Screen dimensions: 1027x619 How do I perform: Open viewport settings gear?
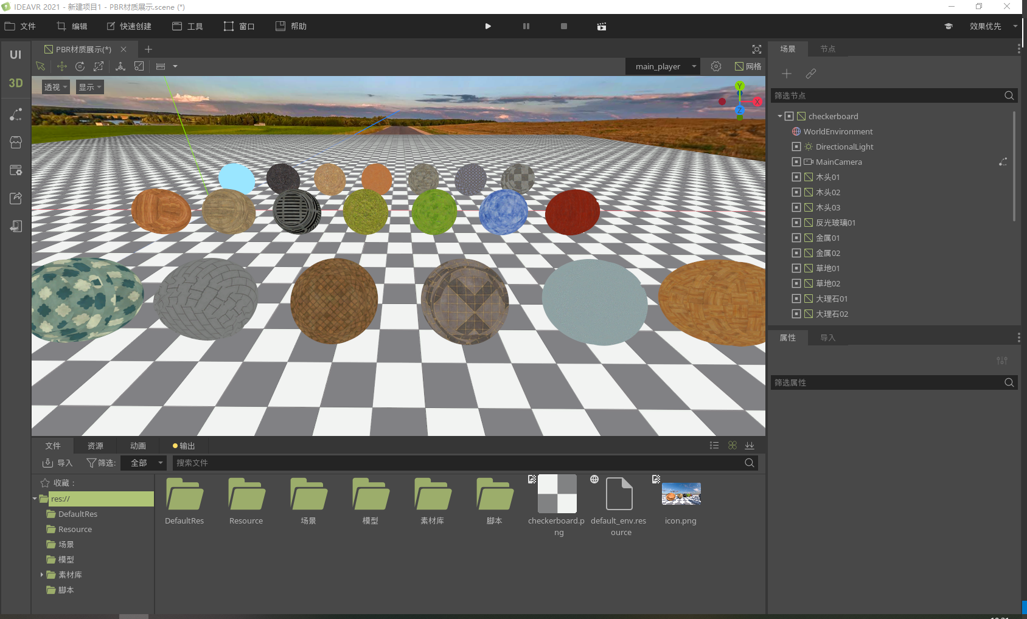coord(716,66)
